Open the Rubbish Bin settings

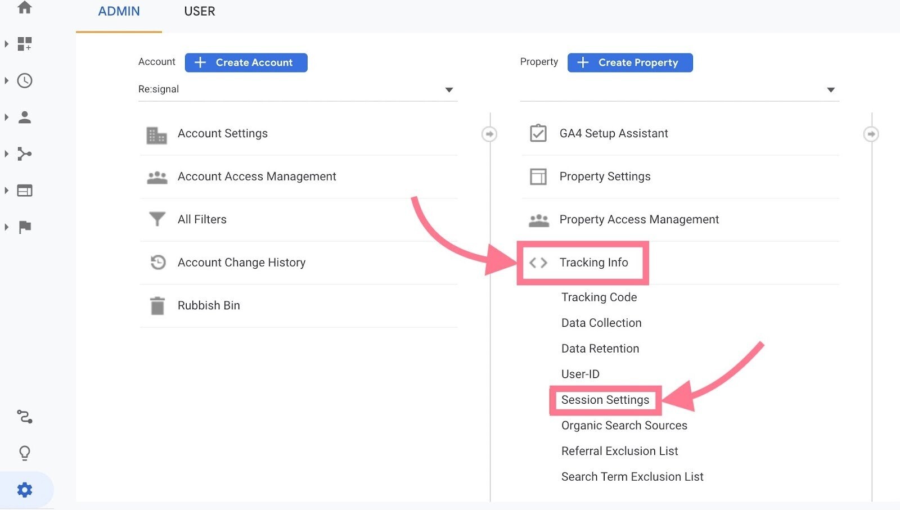(209, 305)
